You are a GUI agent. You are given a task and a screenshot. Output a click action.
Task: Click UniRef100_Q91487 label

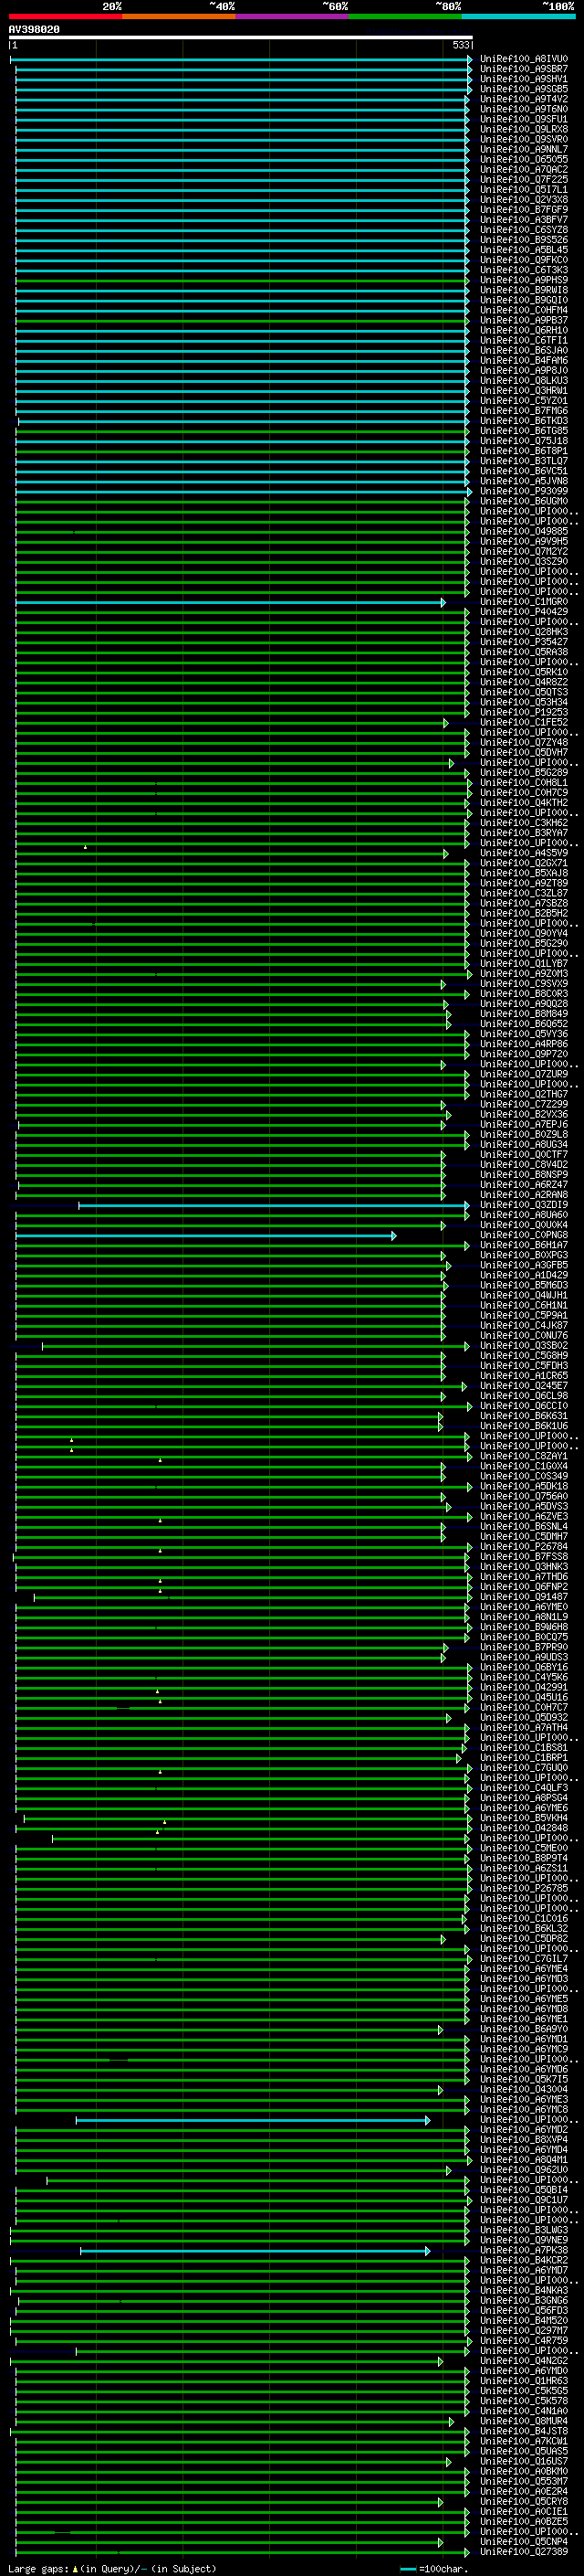click(523, 1597)
